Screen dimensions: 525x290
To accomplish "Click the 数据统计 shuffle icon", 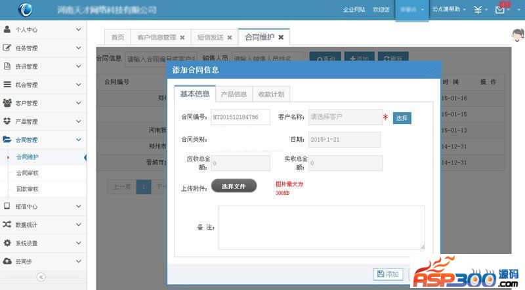I will [7, 224].
